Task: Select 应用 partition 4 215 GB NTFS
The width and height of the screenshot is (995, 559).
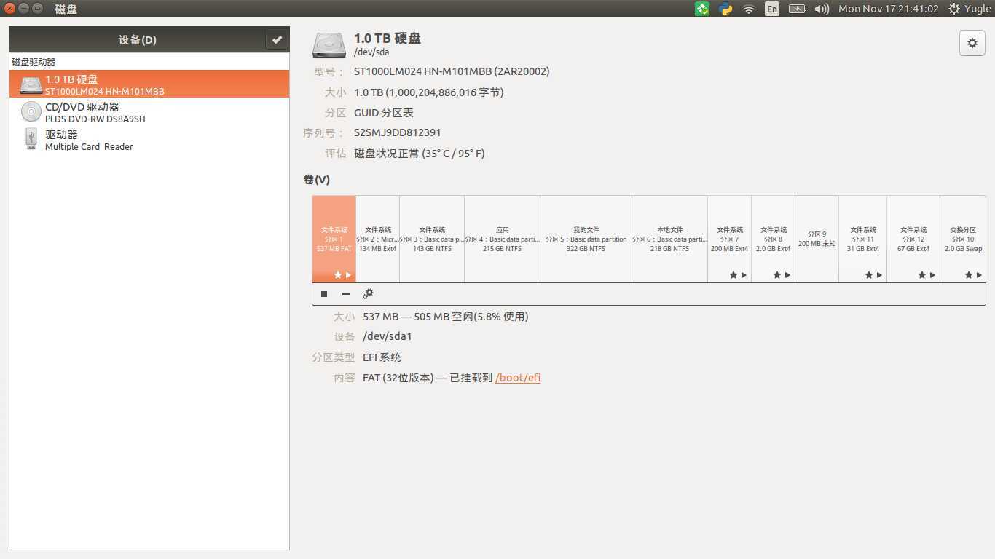Action: coord(503,239)
